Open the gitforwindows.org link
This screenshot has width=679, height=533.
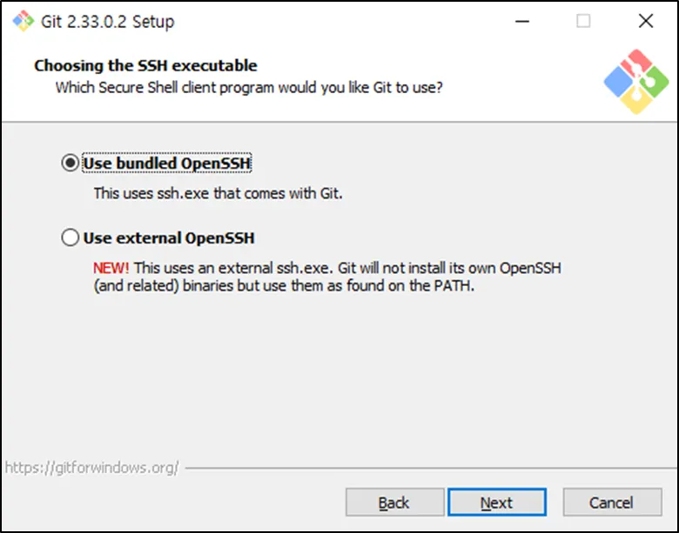[x=91, y=467]
